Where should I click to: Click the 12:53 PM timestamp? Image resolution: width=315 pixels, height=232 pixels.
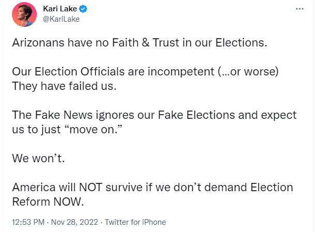click(x=28, y=222)
